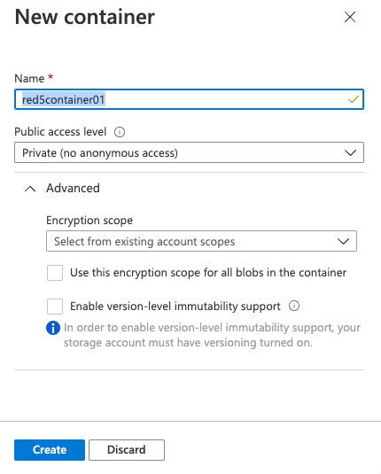381x474 pixels.
Task: Show info for version-level immutability support
Action: pyautogui.click(x=294, y=306)
